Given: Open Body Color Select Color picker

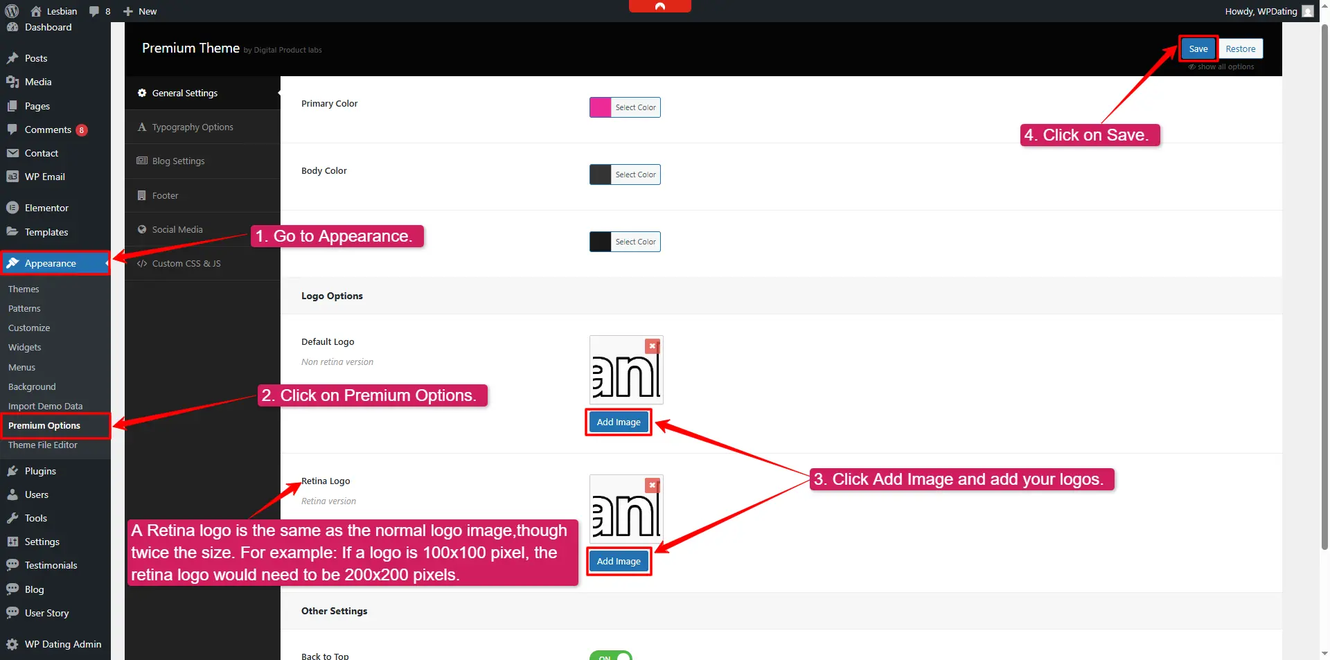Looking at the screenshot, I should point(635,175).
